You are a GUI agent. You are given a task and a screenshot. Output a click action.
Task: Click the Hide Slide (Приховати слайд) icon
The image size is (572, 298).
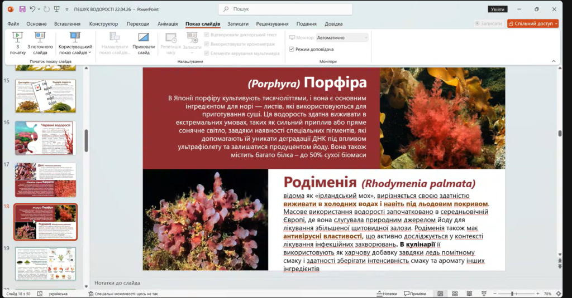click(144, 42)
